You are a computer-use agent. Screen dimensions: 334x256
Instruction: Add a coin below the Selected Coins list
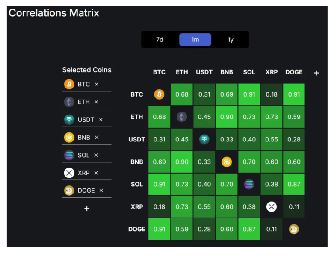tap(87, 209)
